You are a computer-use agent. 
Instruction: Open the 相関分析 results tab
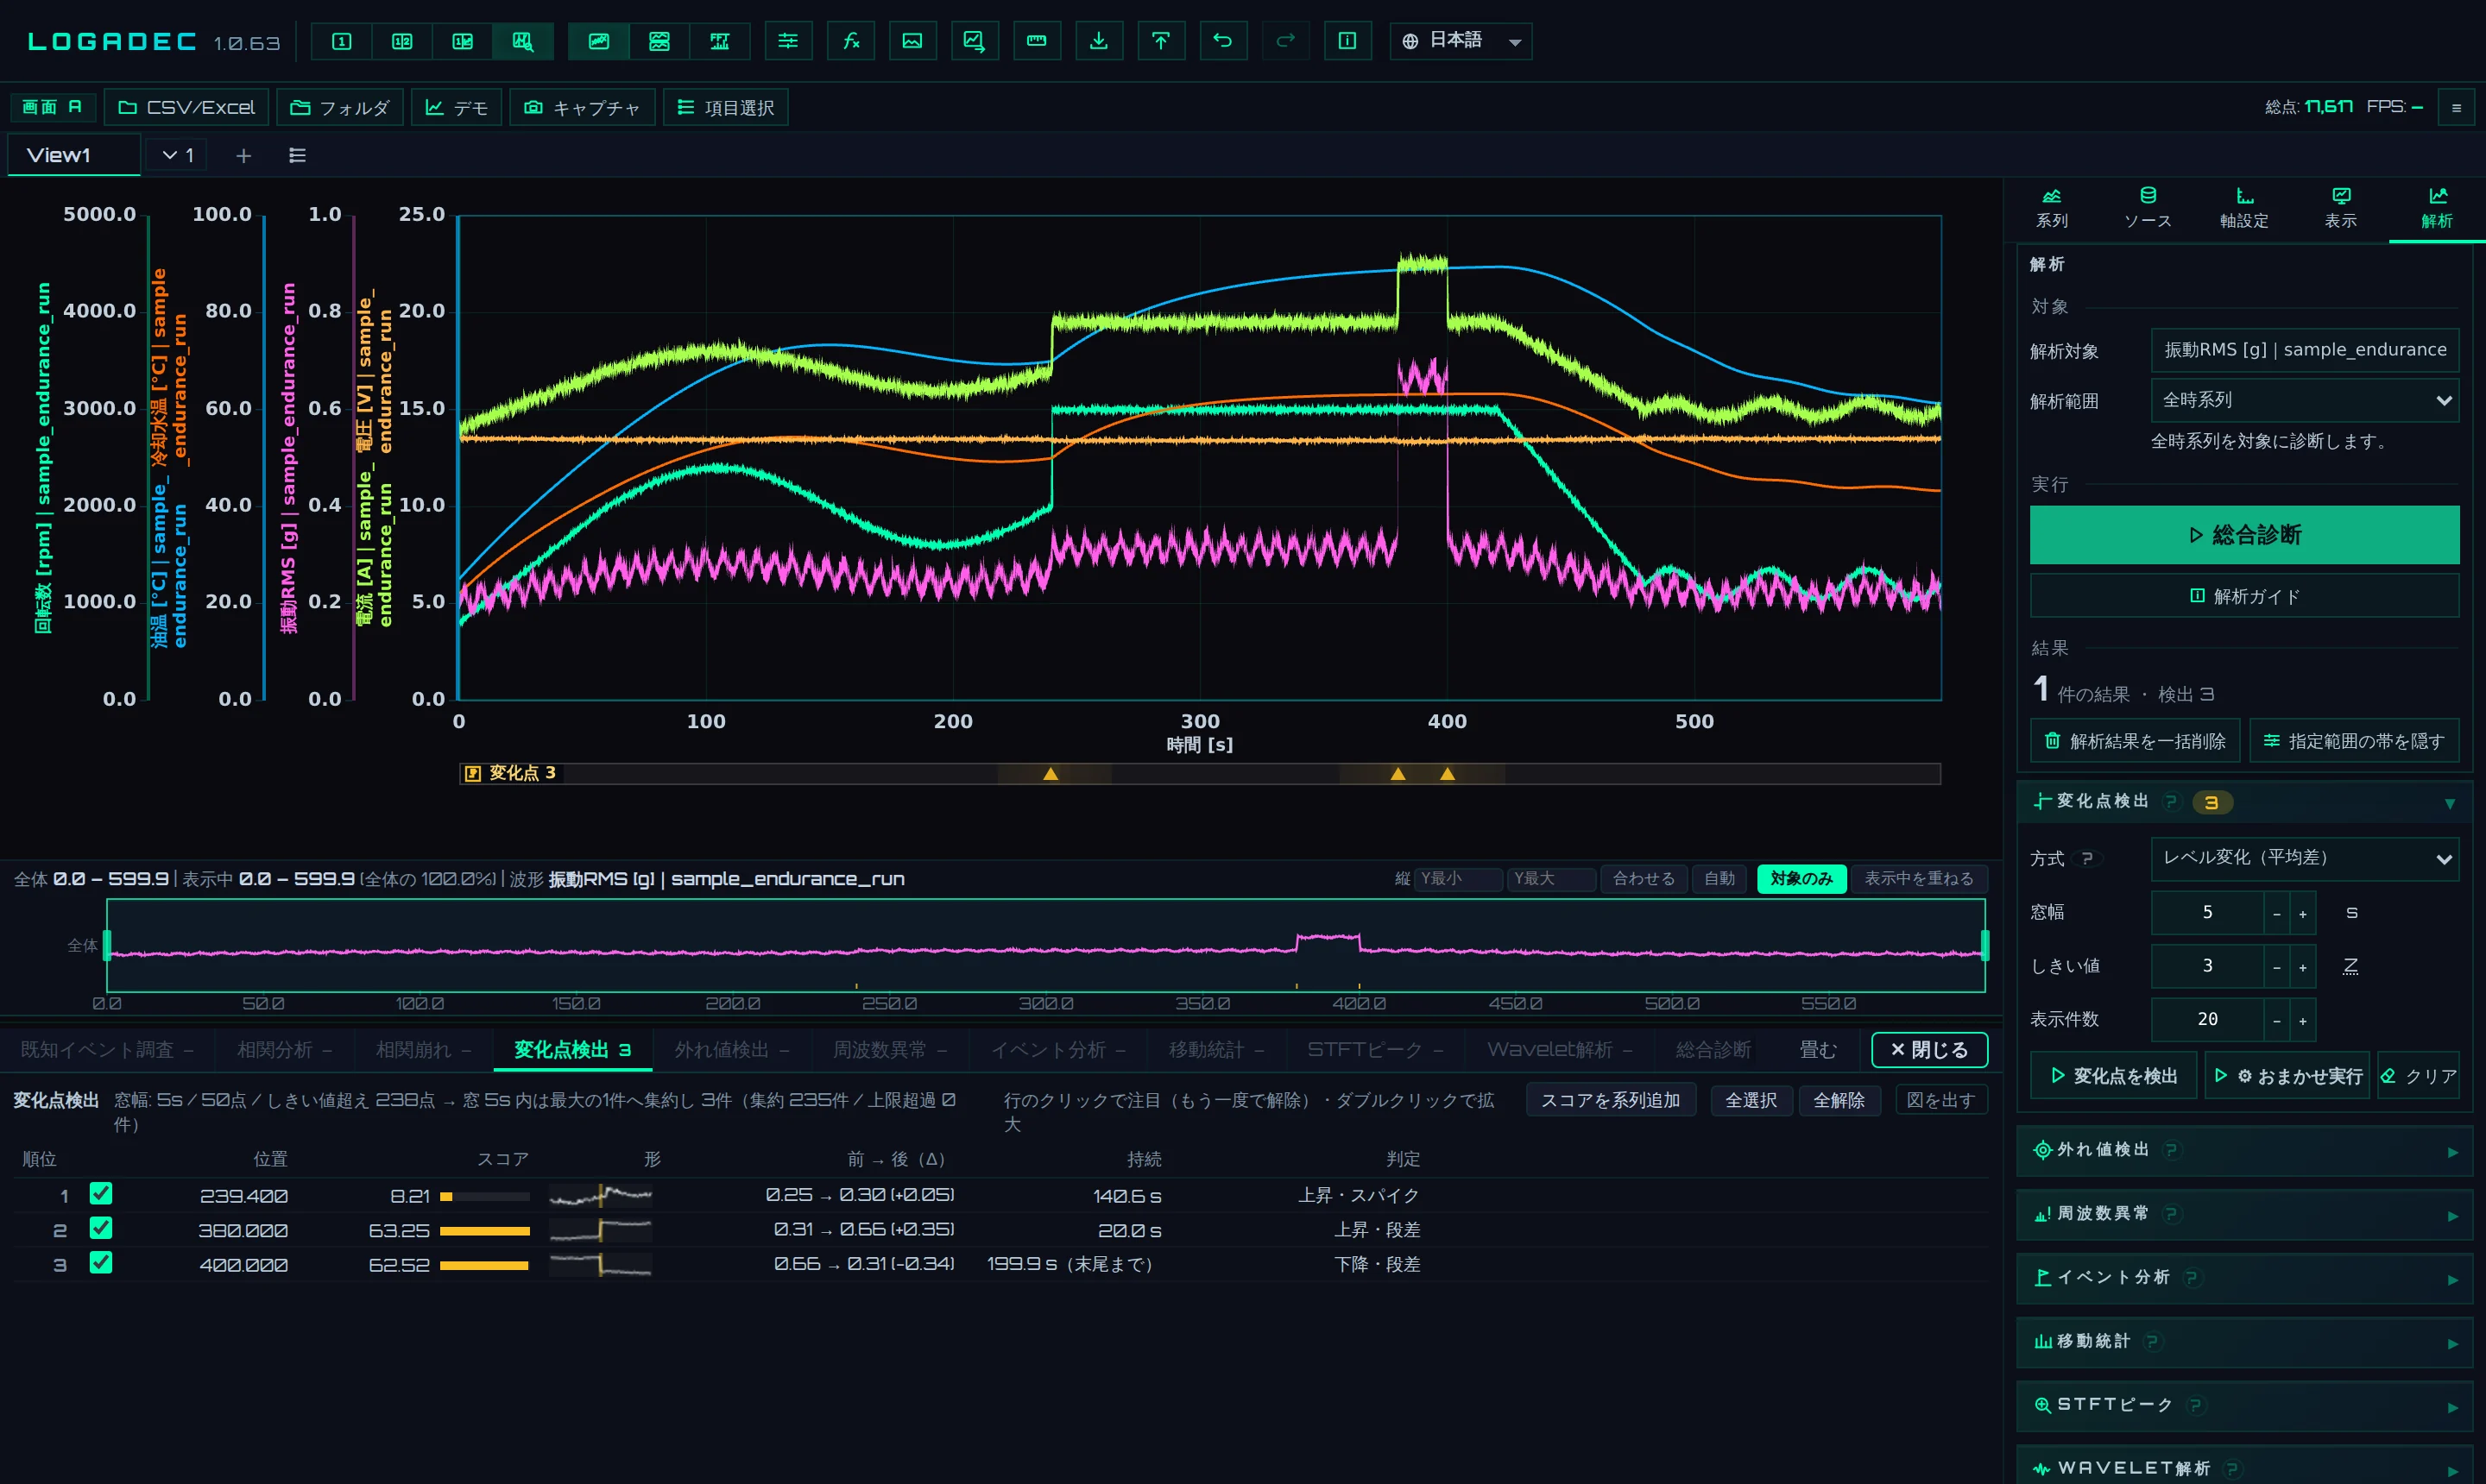284,1050
